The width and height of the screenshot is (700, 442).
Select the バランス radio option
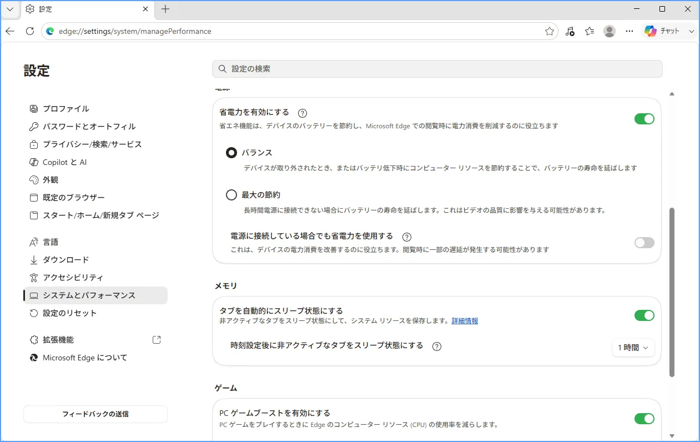click(x=231, y=153)
